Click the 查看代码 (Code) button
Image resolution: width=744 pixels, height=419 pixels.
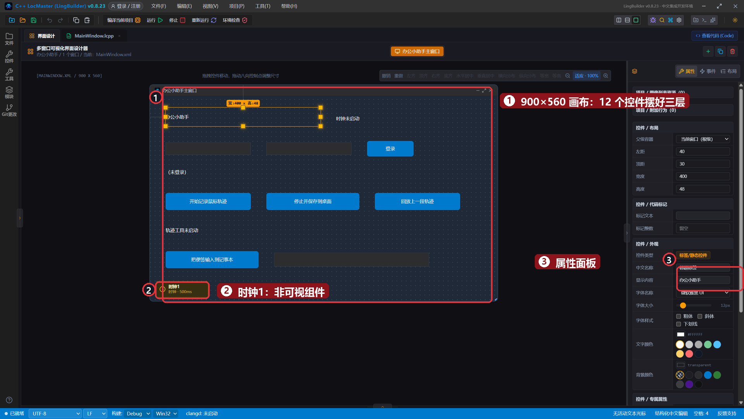(x=715, y=36)
